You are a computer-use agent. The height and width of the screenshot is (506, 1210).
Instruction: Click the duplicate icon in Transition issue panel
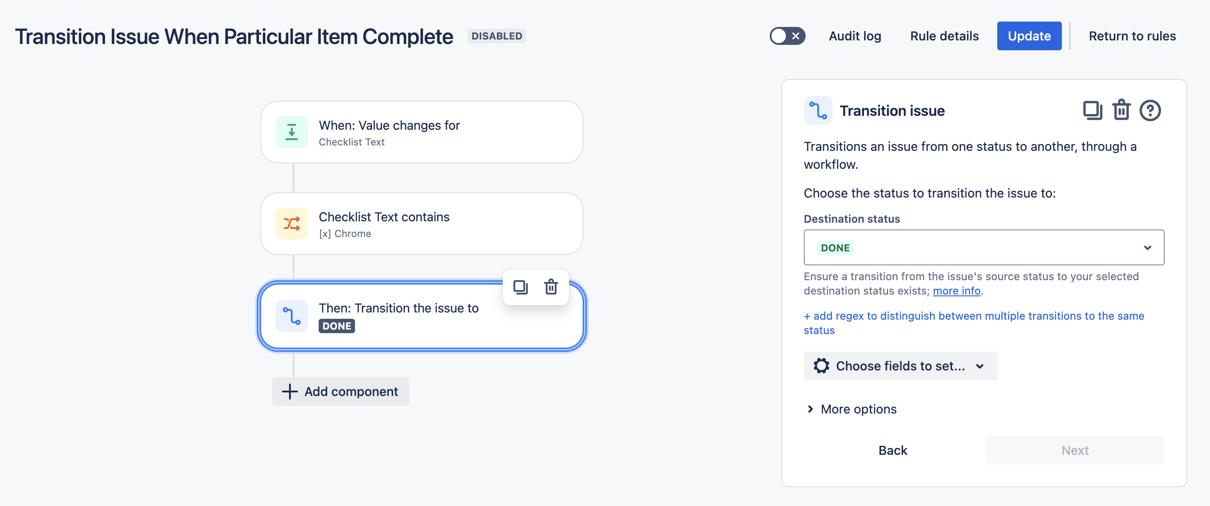point(1092,110)
